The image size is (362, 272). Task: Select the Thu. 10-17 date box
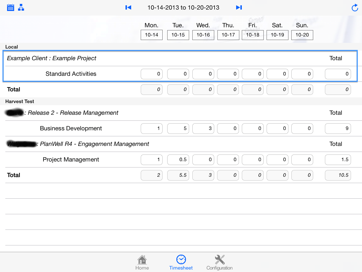click(x=228, y=35)
